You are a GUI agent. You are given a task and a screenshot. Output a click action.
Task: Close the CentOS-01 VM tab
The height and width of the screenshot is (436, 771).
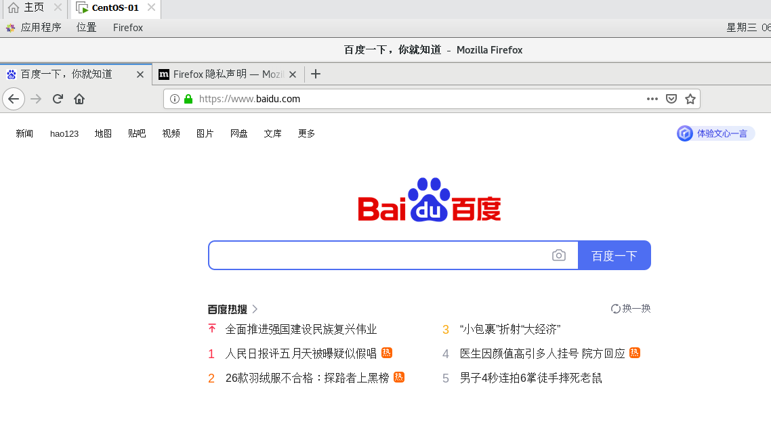pos(152,7)
